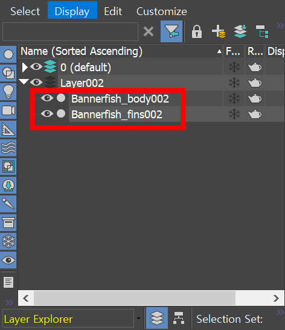
Task: Click the list display-all sidebar icon
Action: click(x=8, y=282)
